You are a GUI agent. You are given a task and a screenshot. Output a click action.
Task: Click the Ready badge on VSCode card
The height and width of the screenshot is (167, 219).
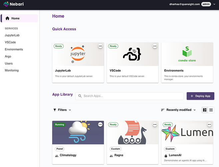tap(113, 46)
